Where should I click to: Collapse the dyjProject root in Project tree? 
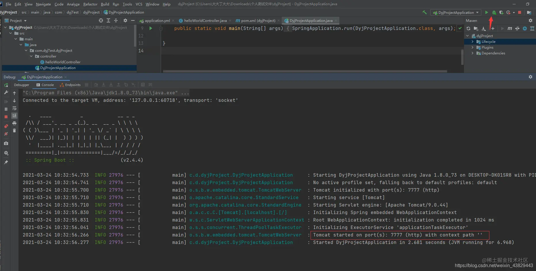coord(5,28)
